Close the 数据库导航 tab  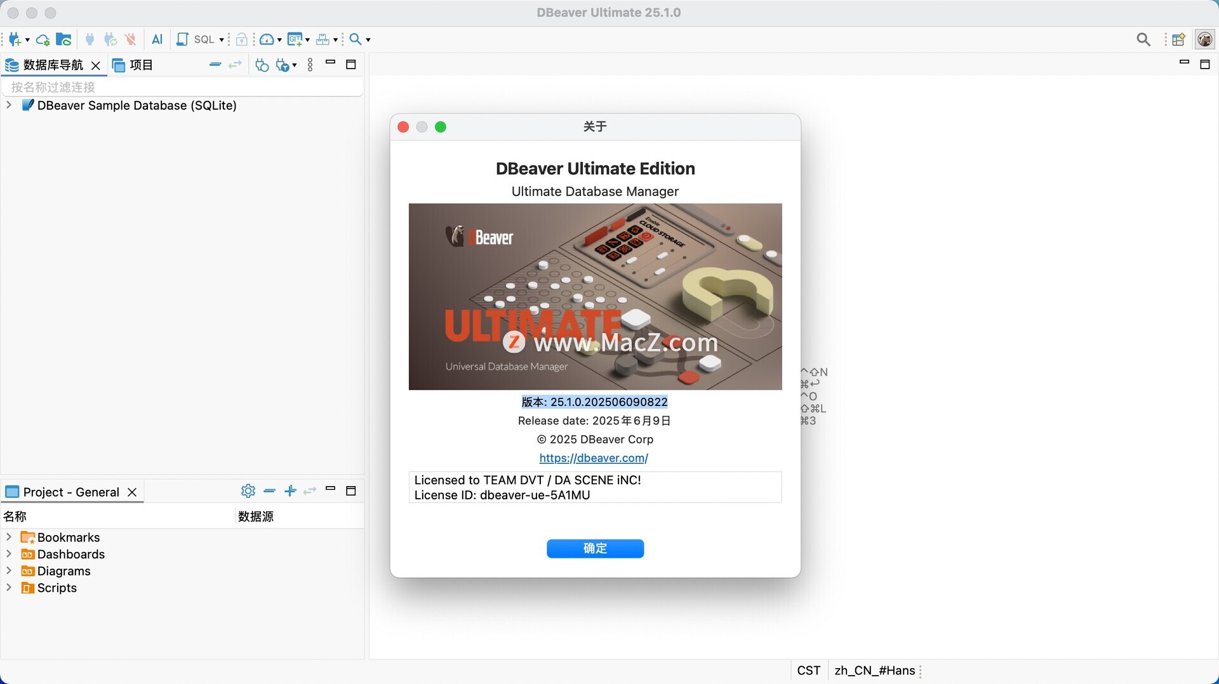(96, 65)
